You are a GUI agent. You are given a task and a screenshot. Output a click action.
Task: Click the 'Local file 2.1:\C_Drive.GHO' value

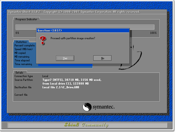[61, 87]
